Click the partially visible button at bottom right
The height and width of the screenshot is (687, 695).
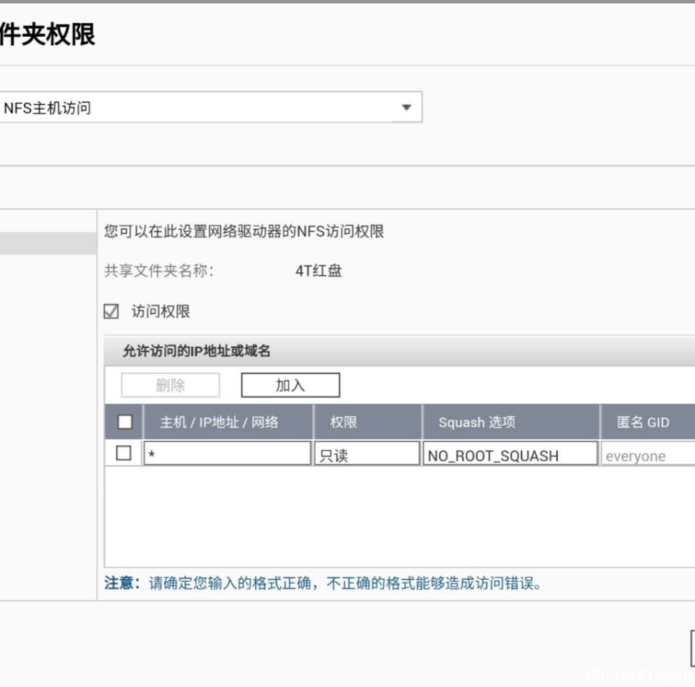[692, 646]
